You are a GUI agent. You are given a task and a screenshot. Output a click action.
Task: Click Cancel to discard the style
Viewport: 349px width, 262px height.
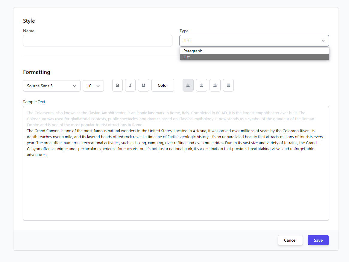[290, 240]
